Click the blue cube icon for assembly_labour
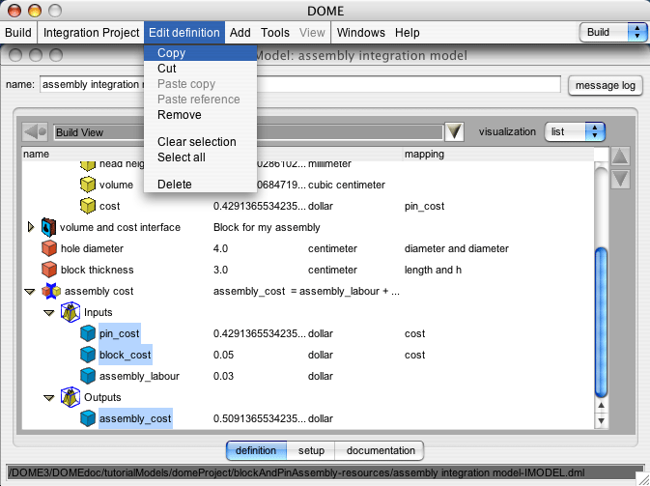650x486 pixels. click(88, 376)
